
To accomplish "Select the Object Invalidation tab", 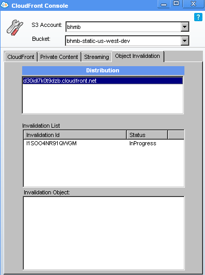I will tap(138, 56).
